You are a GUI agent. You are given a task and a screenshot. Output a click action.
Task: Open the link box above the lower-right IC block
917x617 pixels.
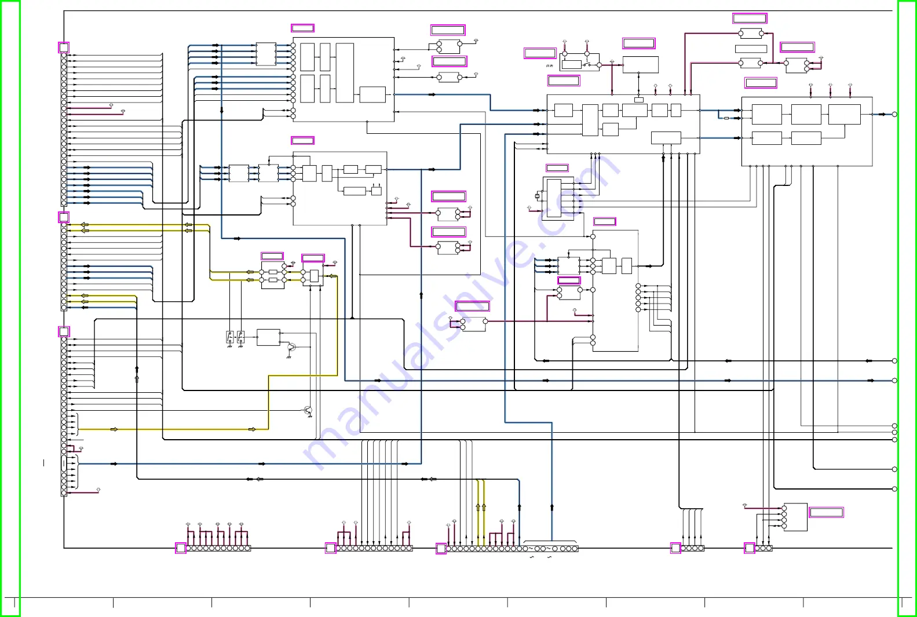(x=605, y=221)
